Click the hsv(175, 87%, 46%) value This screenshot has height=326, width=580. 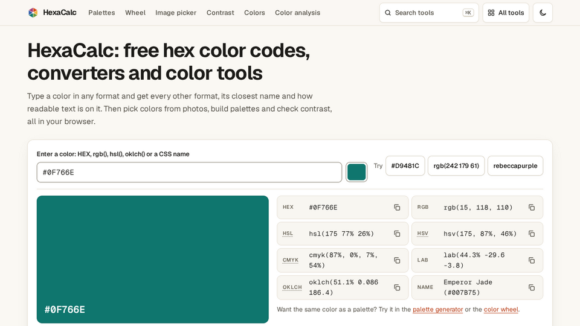[480, 234]
